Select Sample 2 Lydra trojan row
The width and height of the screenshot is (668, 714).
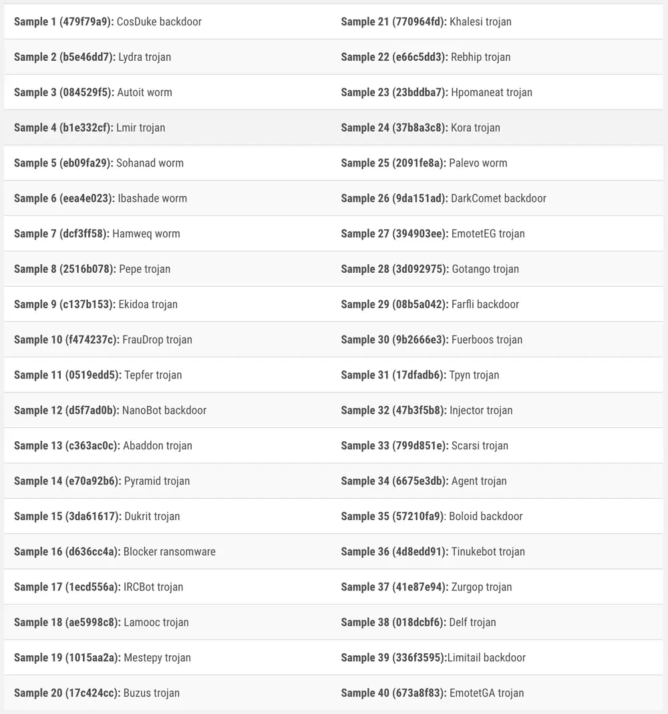click(92, 57)
